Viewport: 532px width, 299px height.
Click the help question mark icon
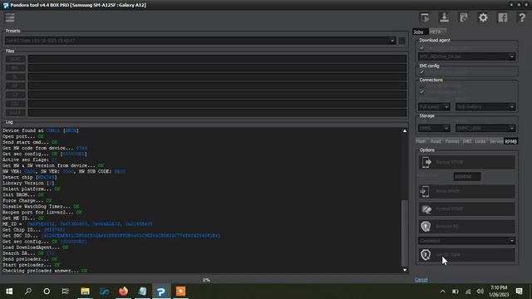(522, 17)
